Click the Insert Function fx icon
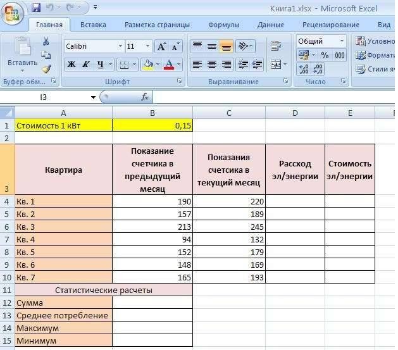The image size is (398, 350). [x=145, y=97]
